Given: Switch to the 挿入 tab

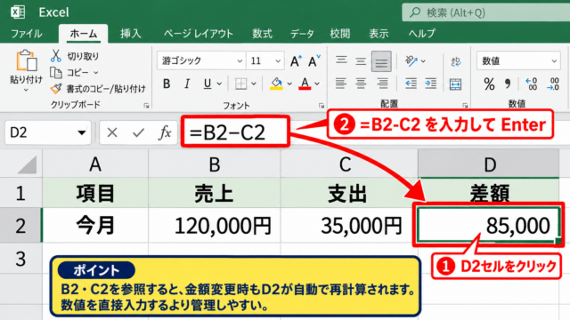Looking at the screenshot, I should tap(131, 34).
